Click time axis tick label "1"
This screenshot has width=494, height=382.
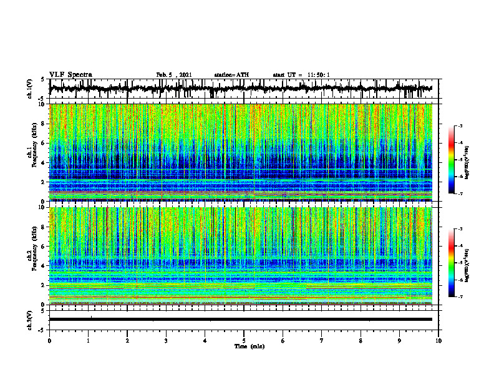88,341
